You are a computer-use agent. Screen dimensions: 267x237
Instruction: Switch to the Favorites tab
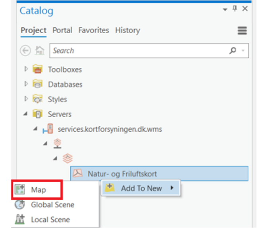coord(94,30)
